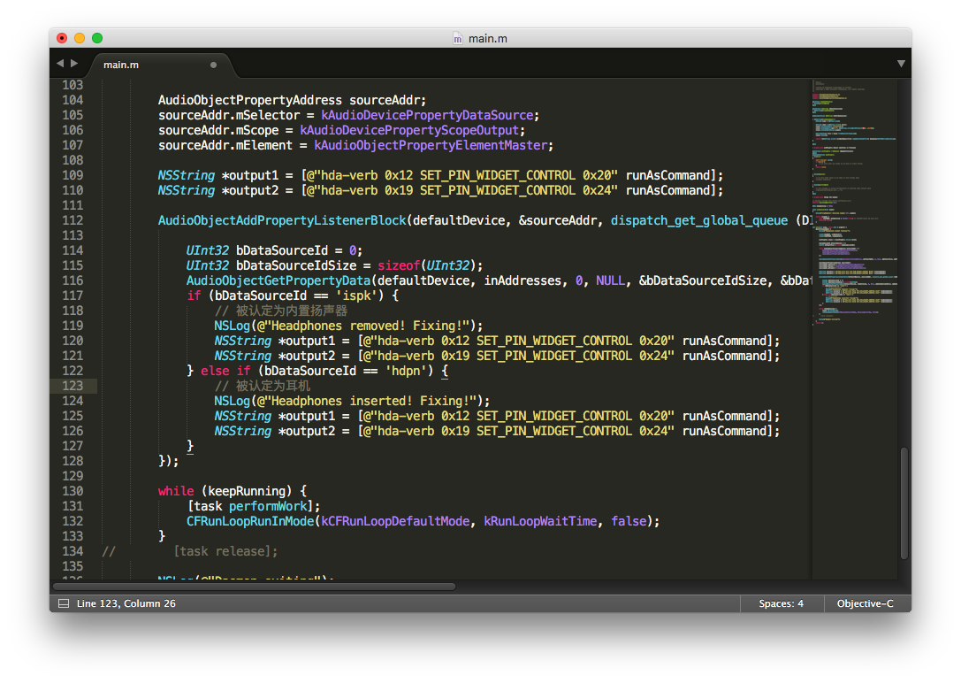Click the NULL keyword on line 116
This screenshot has width=961, height=683.
tap(610, 280)
